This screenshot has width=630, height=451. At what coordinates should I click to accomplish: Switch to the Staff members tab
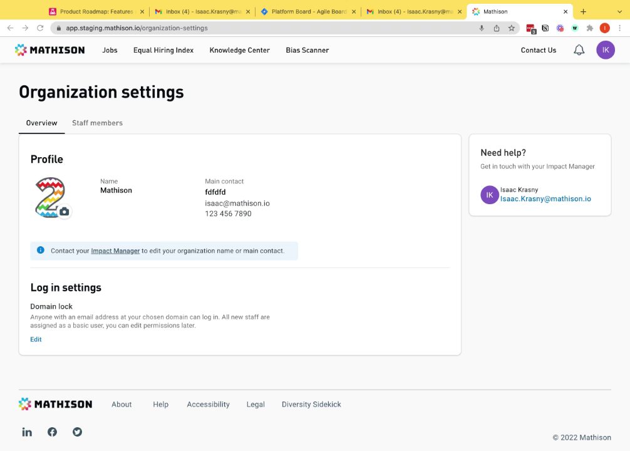click(x=97, y=123)
